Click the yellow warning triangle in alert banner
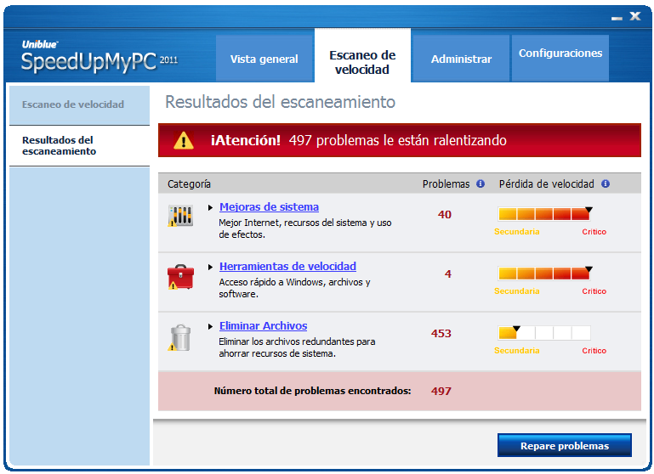654x474 pixels. [x=184, y=140]
